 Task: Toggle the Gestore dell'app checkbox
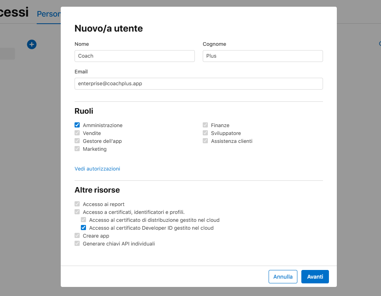(x=77, y=141)
